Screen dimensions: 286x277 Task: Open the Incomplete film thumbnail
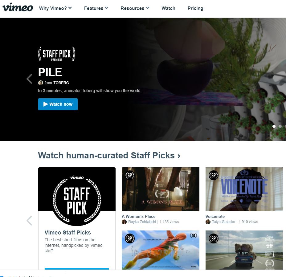click(x=161, y=250)
